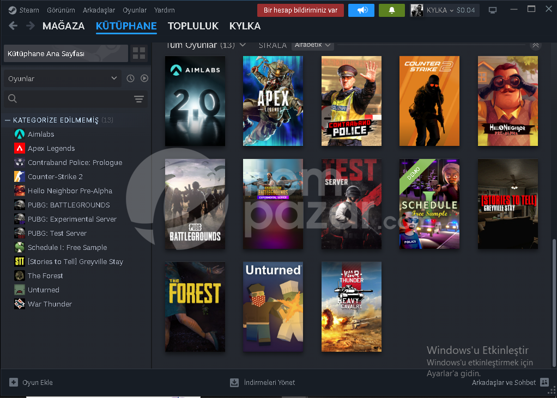This screenshot has width=557, height=398.
Task: Go back with the left arrow
Action: click(13, 26)
